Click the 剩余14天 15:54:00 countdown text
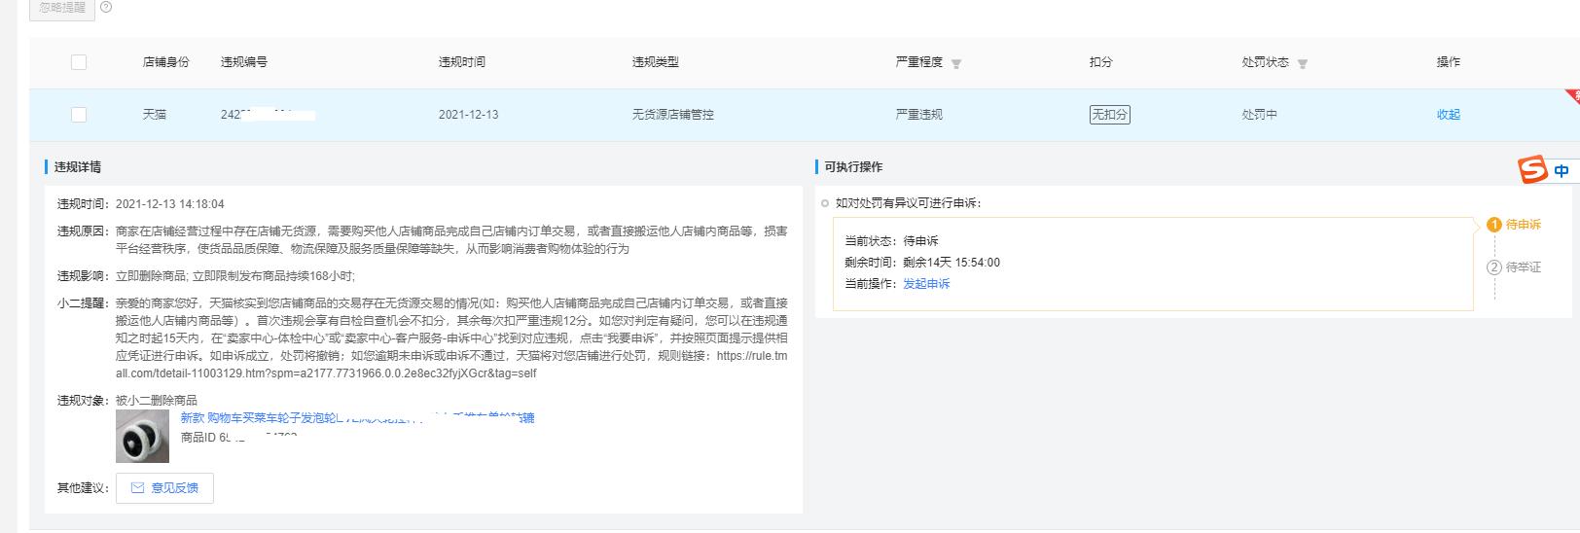This screenshot has height=533, width=1580. tap(952, 263)
